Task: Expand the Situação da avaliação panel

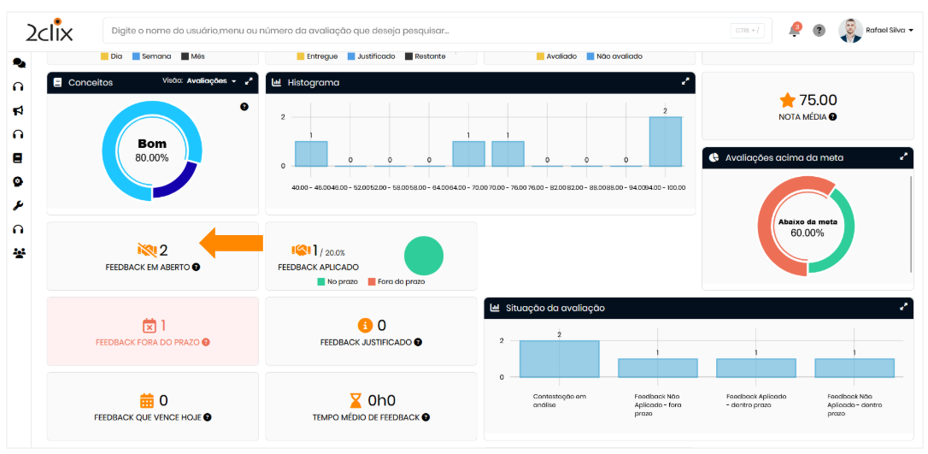Action: point(903,307)
